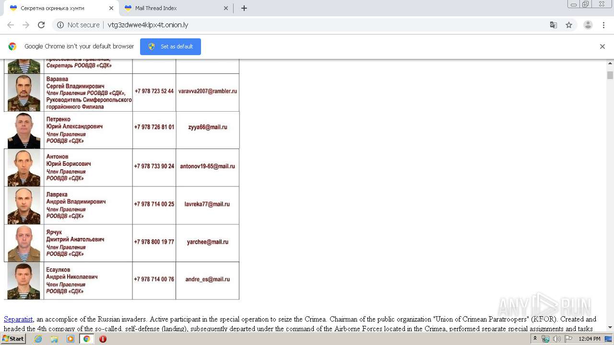Click email andre_es@mail.ru

tap(208, 279)
